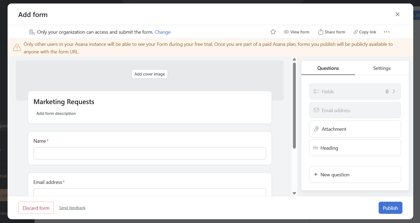Add a New question

click(x=335, y=174)
